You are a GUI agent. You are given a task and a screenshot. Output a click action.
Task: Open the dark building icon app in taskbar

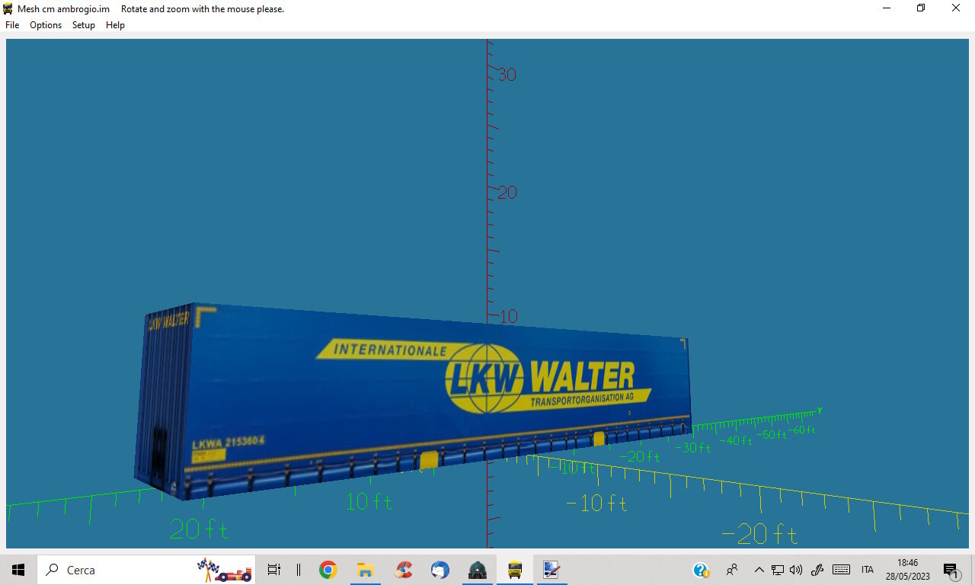point(478,570)
